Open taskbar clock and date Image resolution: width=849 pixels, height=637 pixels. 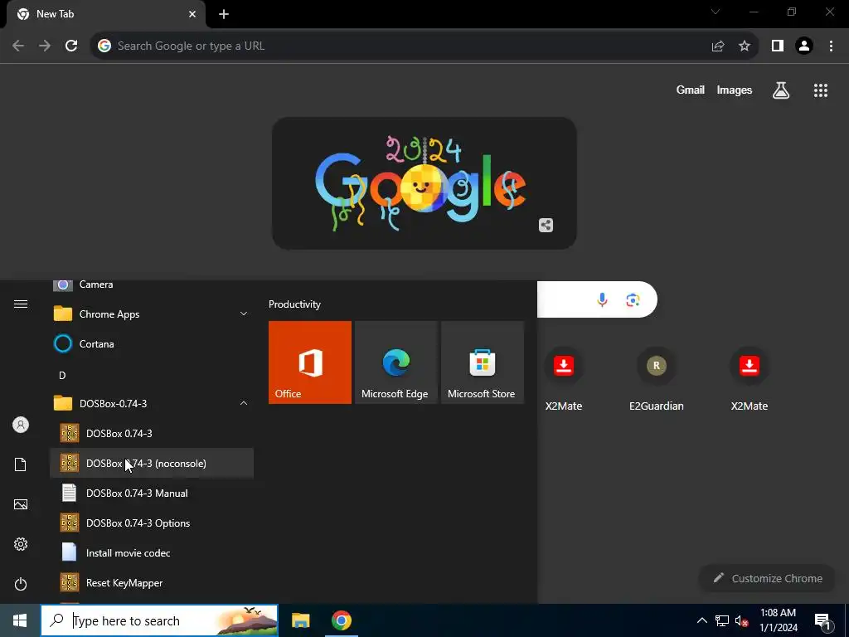[x=778, y=620]
